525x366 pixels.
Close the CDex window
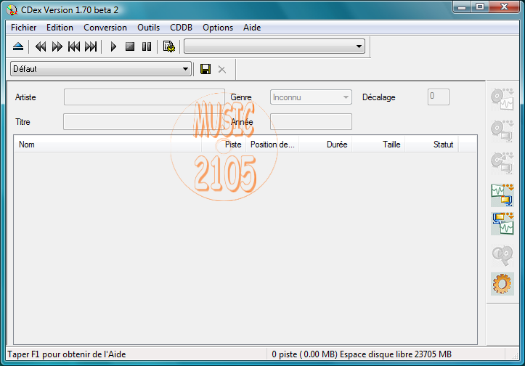[504, 7]
